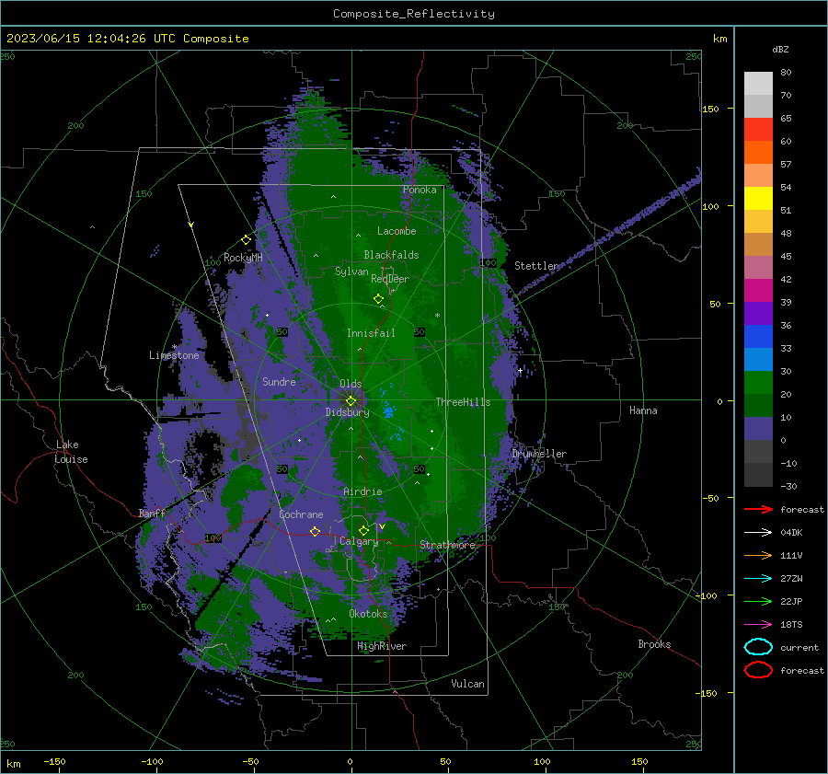The image size is (828, 774).
Task: Click the red forecast arrow in legend
Action: [758, 509]
